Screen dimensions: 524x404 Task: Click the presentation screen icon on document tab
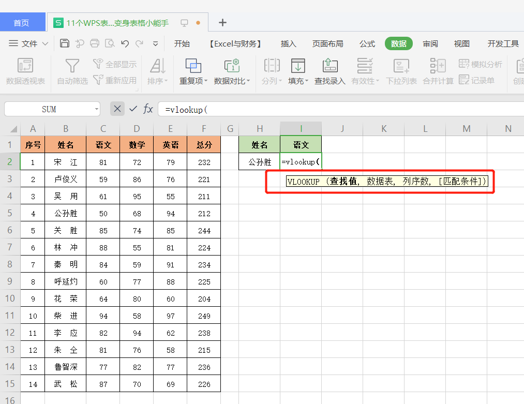click(184, 23)
